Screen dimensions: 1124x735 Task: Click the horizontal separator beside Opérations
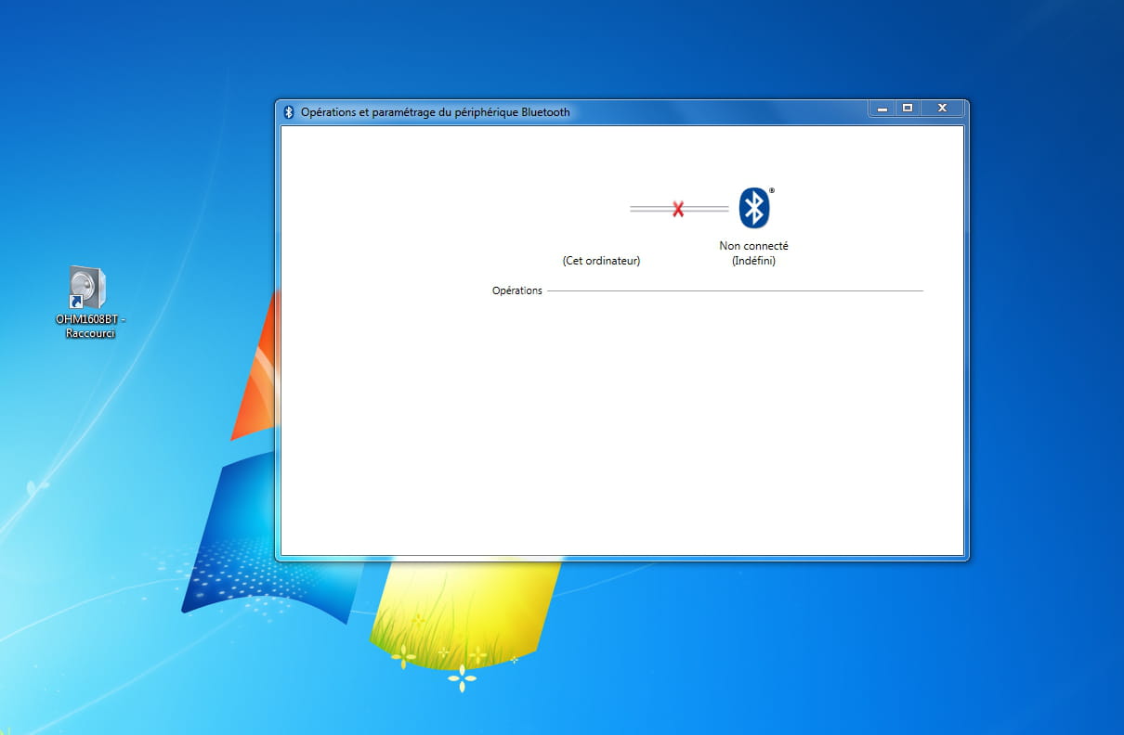734,290
